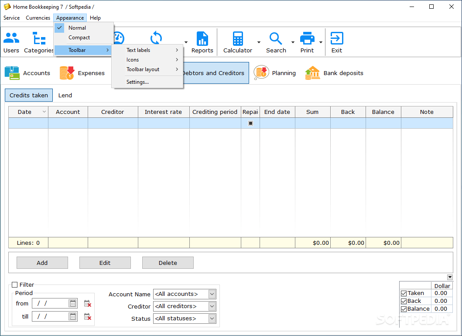Open the Planning section icon
Viewport: 462px width, 336px height.
pyautogui.click(x=261, y=73)
